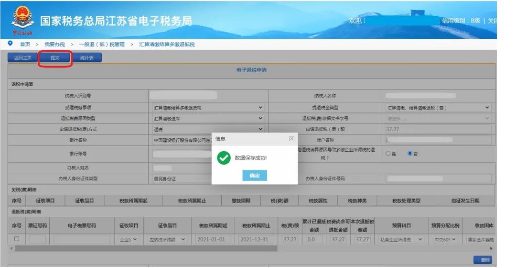The image size is (516, 268).
Task: Expand the 提退税金类型 dropdown
Action: [438, 108]
